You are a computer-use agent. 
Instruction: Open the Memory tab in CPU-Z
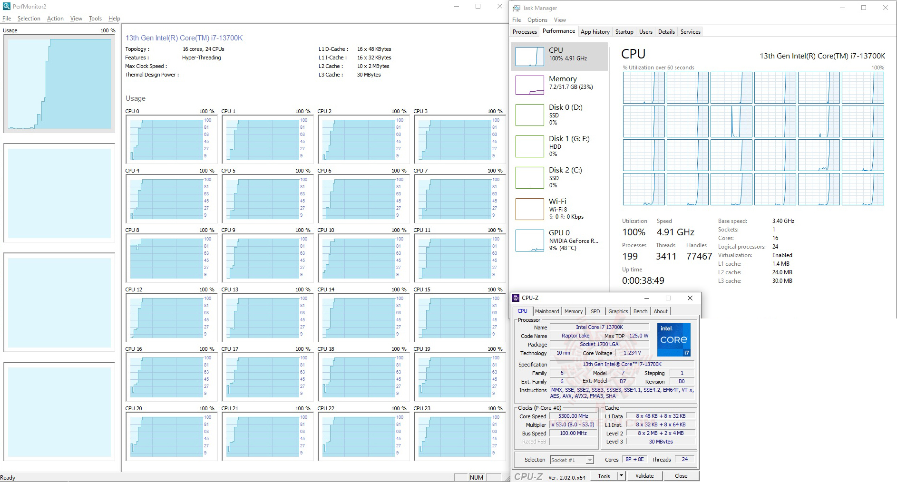(574, 311)
